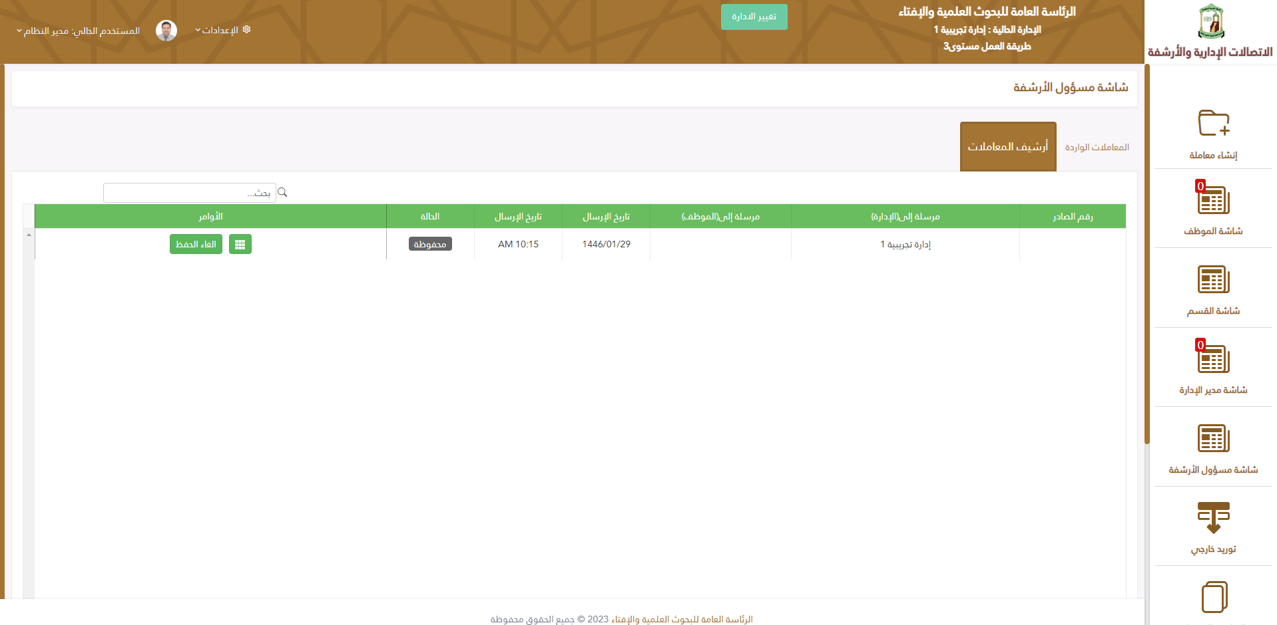Click الغاء الحفظ button in the row
1277x625 pixels.
pyautogui.click(x=196, y=245)
